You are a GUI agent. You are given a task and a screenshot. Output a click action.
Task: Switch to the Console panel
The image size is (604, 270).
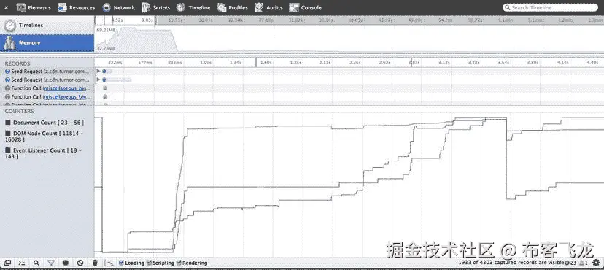coord(305,7)
